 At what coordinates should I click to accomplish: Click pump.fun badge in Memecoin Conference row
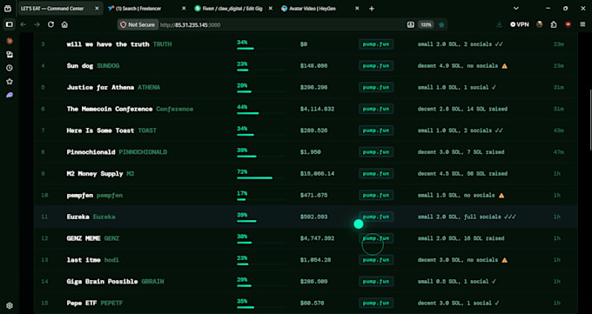point(376,109)
